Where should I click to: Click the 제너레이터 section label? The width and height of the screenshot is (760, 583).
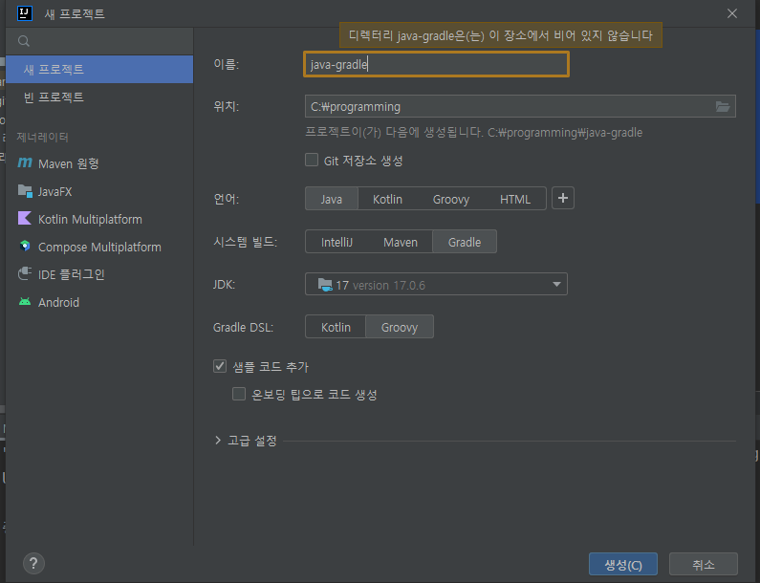click(42, 137)
